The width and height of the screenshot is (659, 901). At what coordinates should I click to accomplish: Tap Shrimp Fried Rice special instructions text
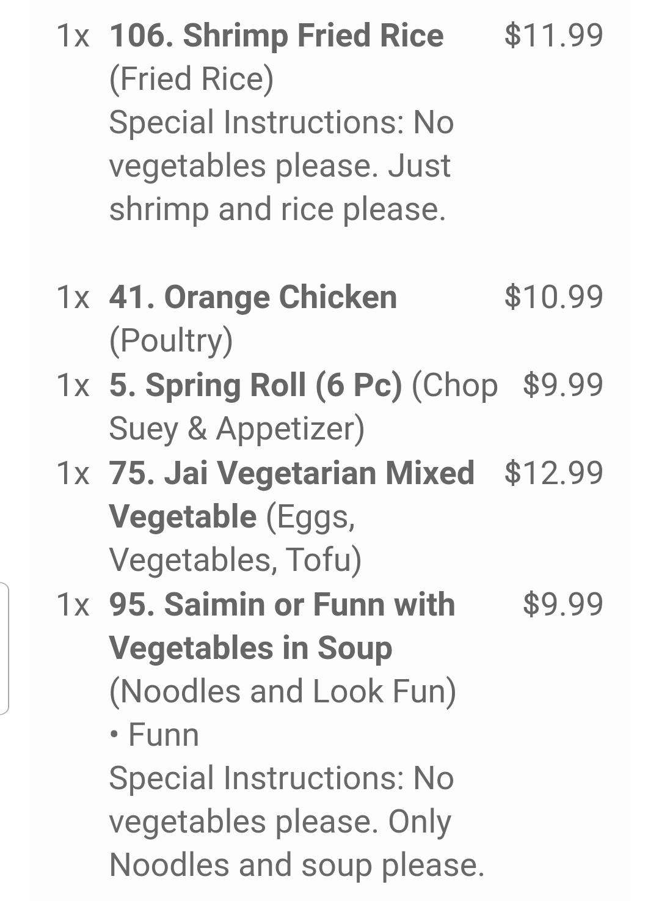[x=281, y=166]
